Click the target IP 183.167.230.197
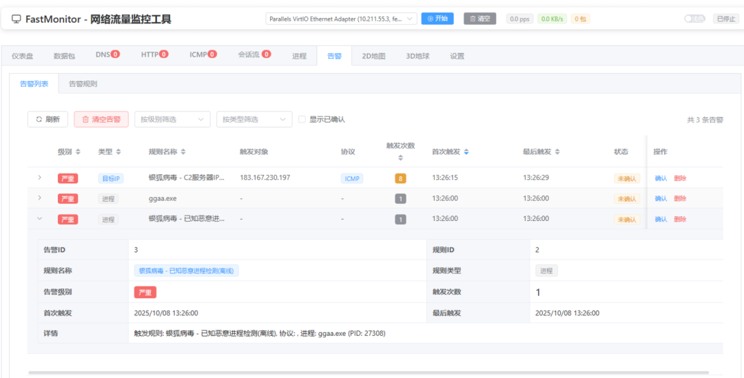The image size is (744, 378). coord(265,178)
